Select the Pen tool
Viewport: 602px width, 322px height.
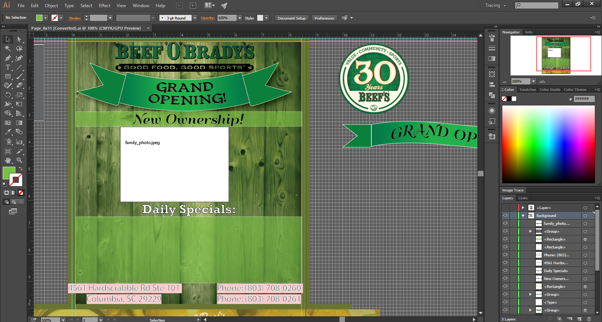[x=8, y=58]
